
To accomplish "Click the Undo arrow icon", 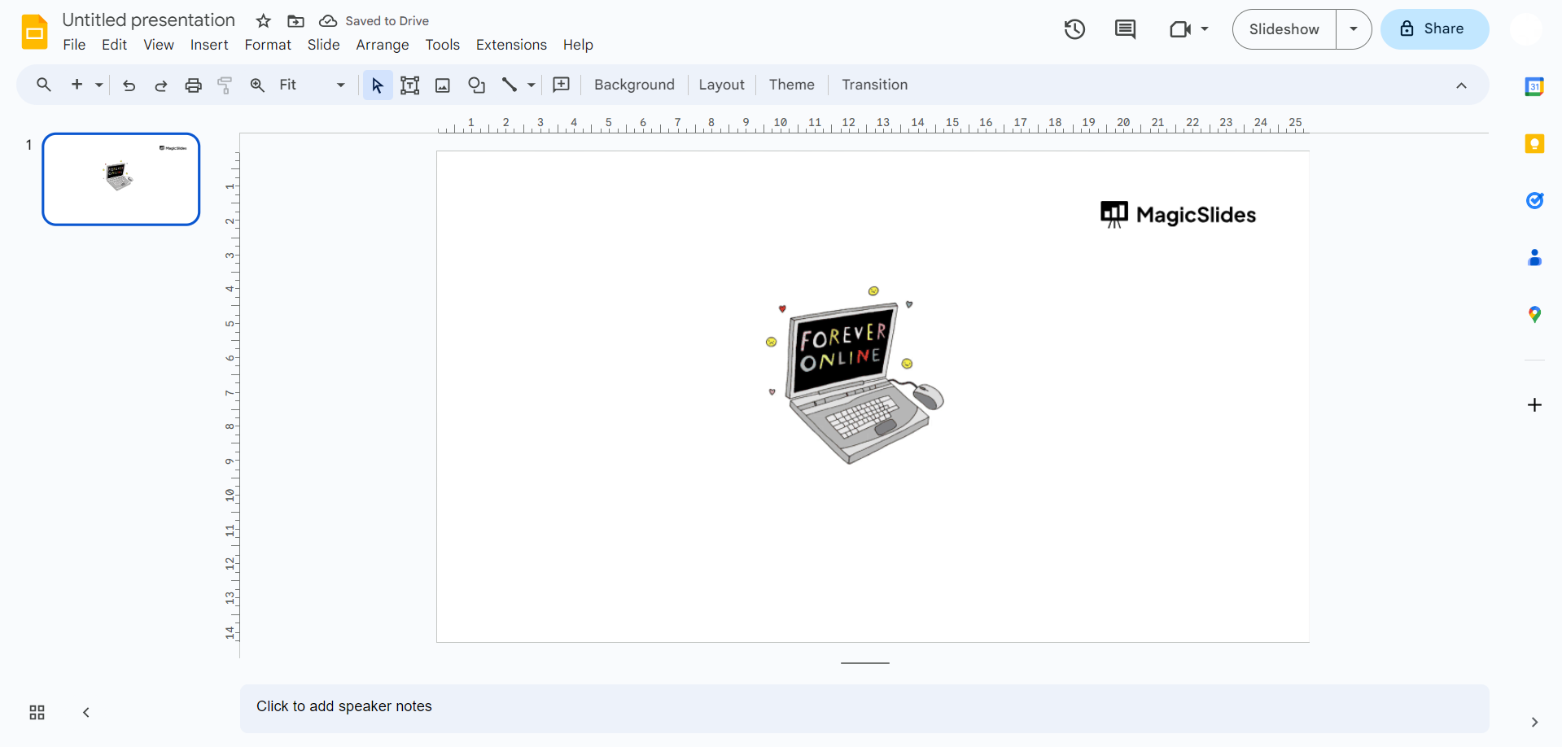I will [x=129, y=85].
